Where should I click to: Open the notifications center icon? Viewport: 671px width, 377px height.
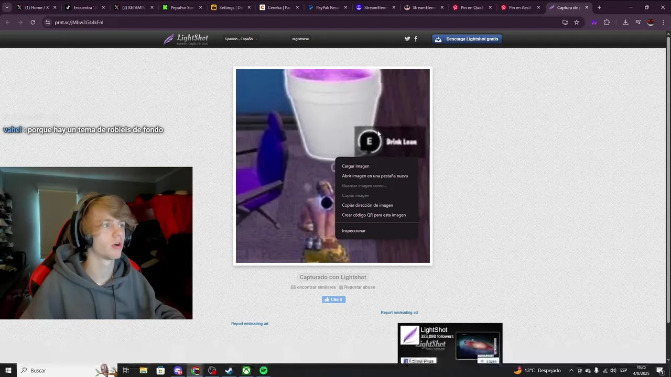tap(660, 370)
